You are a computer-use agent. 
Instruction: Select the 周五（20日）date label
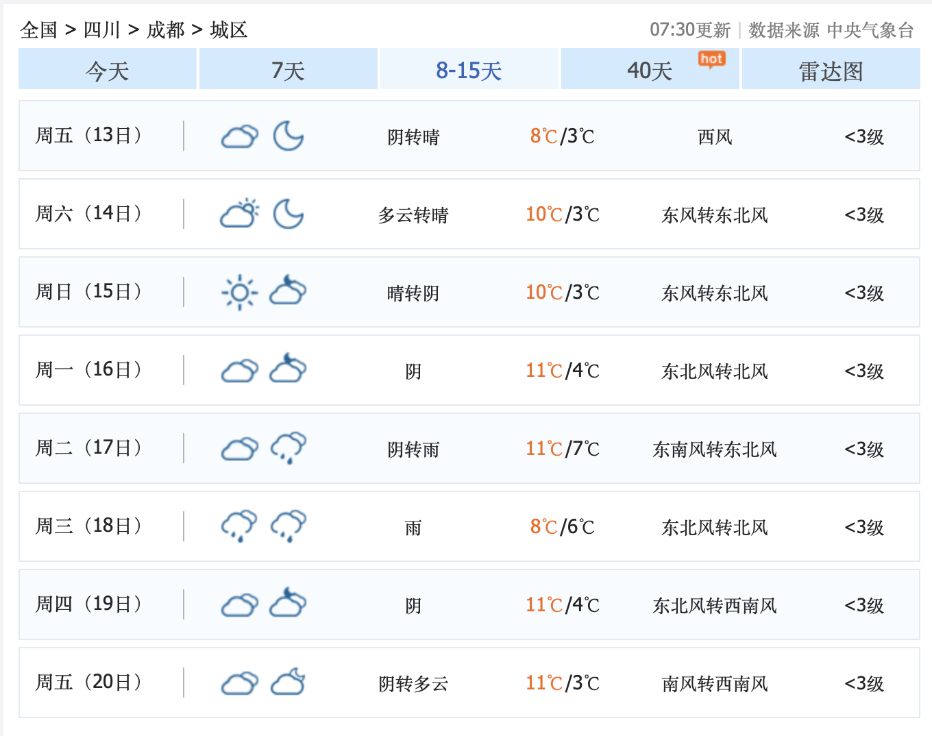90,683
